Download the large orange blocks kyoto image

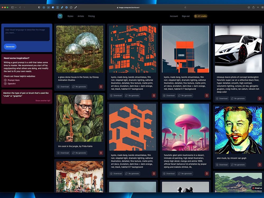(116, 174)
